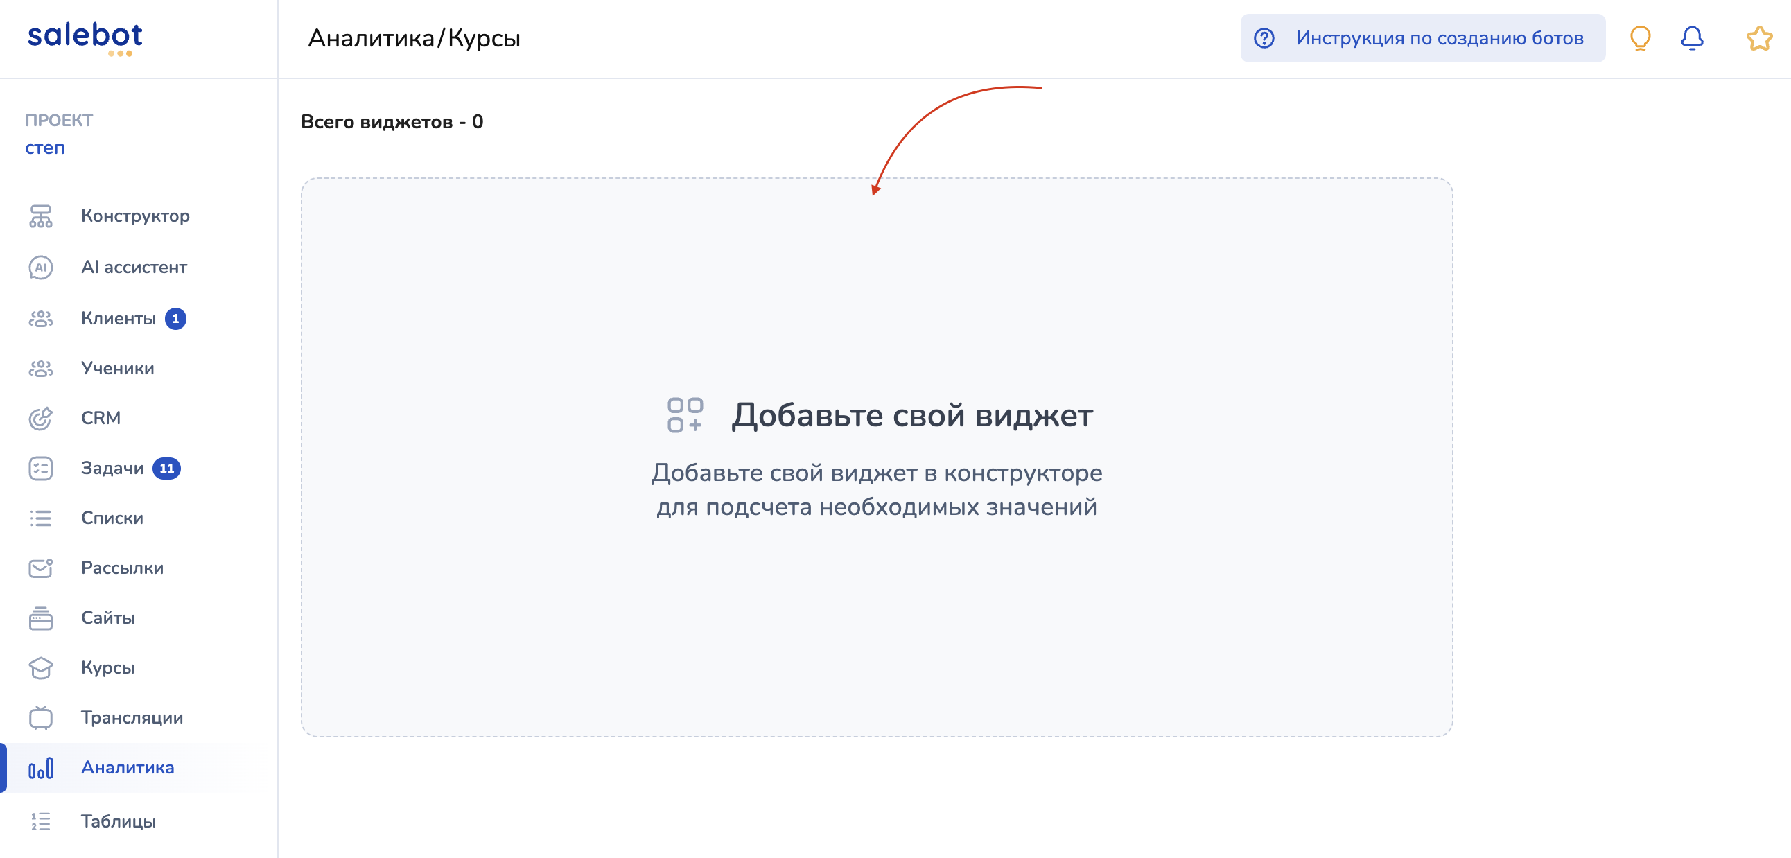Click the AI ассистент chat icon
This screenshot has height=858, width=1791.
click(40, 267)
